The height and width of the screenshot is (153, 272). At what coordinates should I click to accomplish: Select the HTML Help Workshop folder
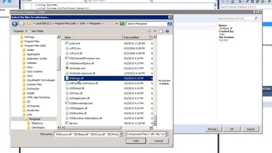38,97
